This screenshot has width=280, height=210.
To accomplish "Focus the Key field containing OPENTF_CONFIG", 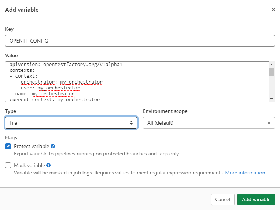I will pyautogui.click(x=140, y=41).
